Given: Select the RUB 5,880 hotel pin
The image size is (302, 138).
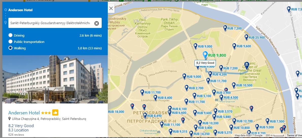Looking at the screenshot, I should [x=214, y=117].
